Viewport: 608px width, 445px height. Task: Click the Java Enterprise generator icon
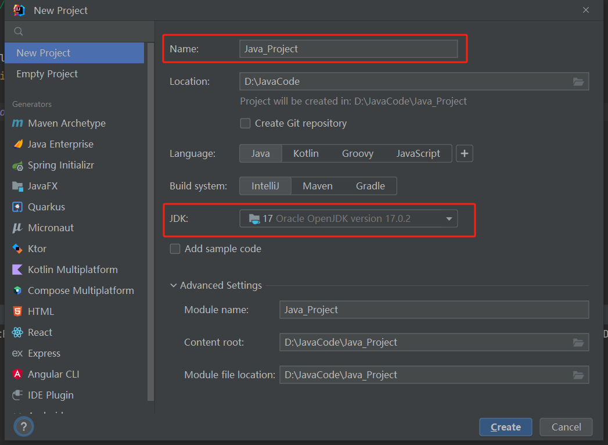point(18,144)
